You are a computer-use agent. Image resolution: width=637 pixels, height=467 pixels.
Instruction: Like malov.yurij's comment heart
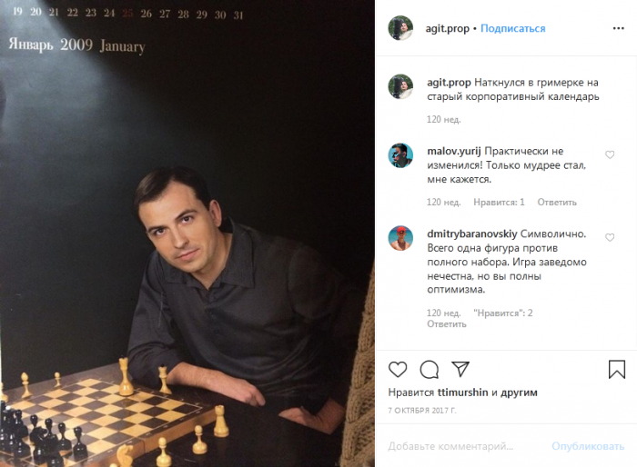(610, 154)
